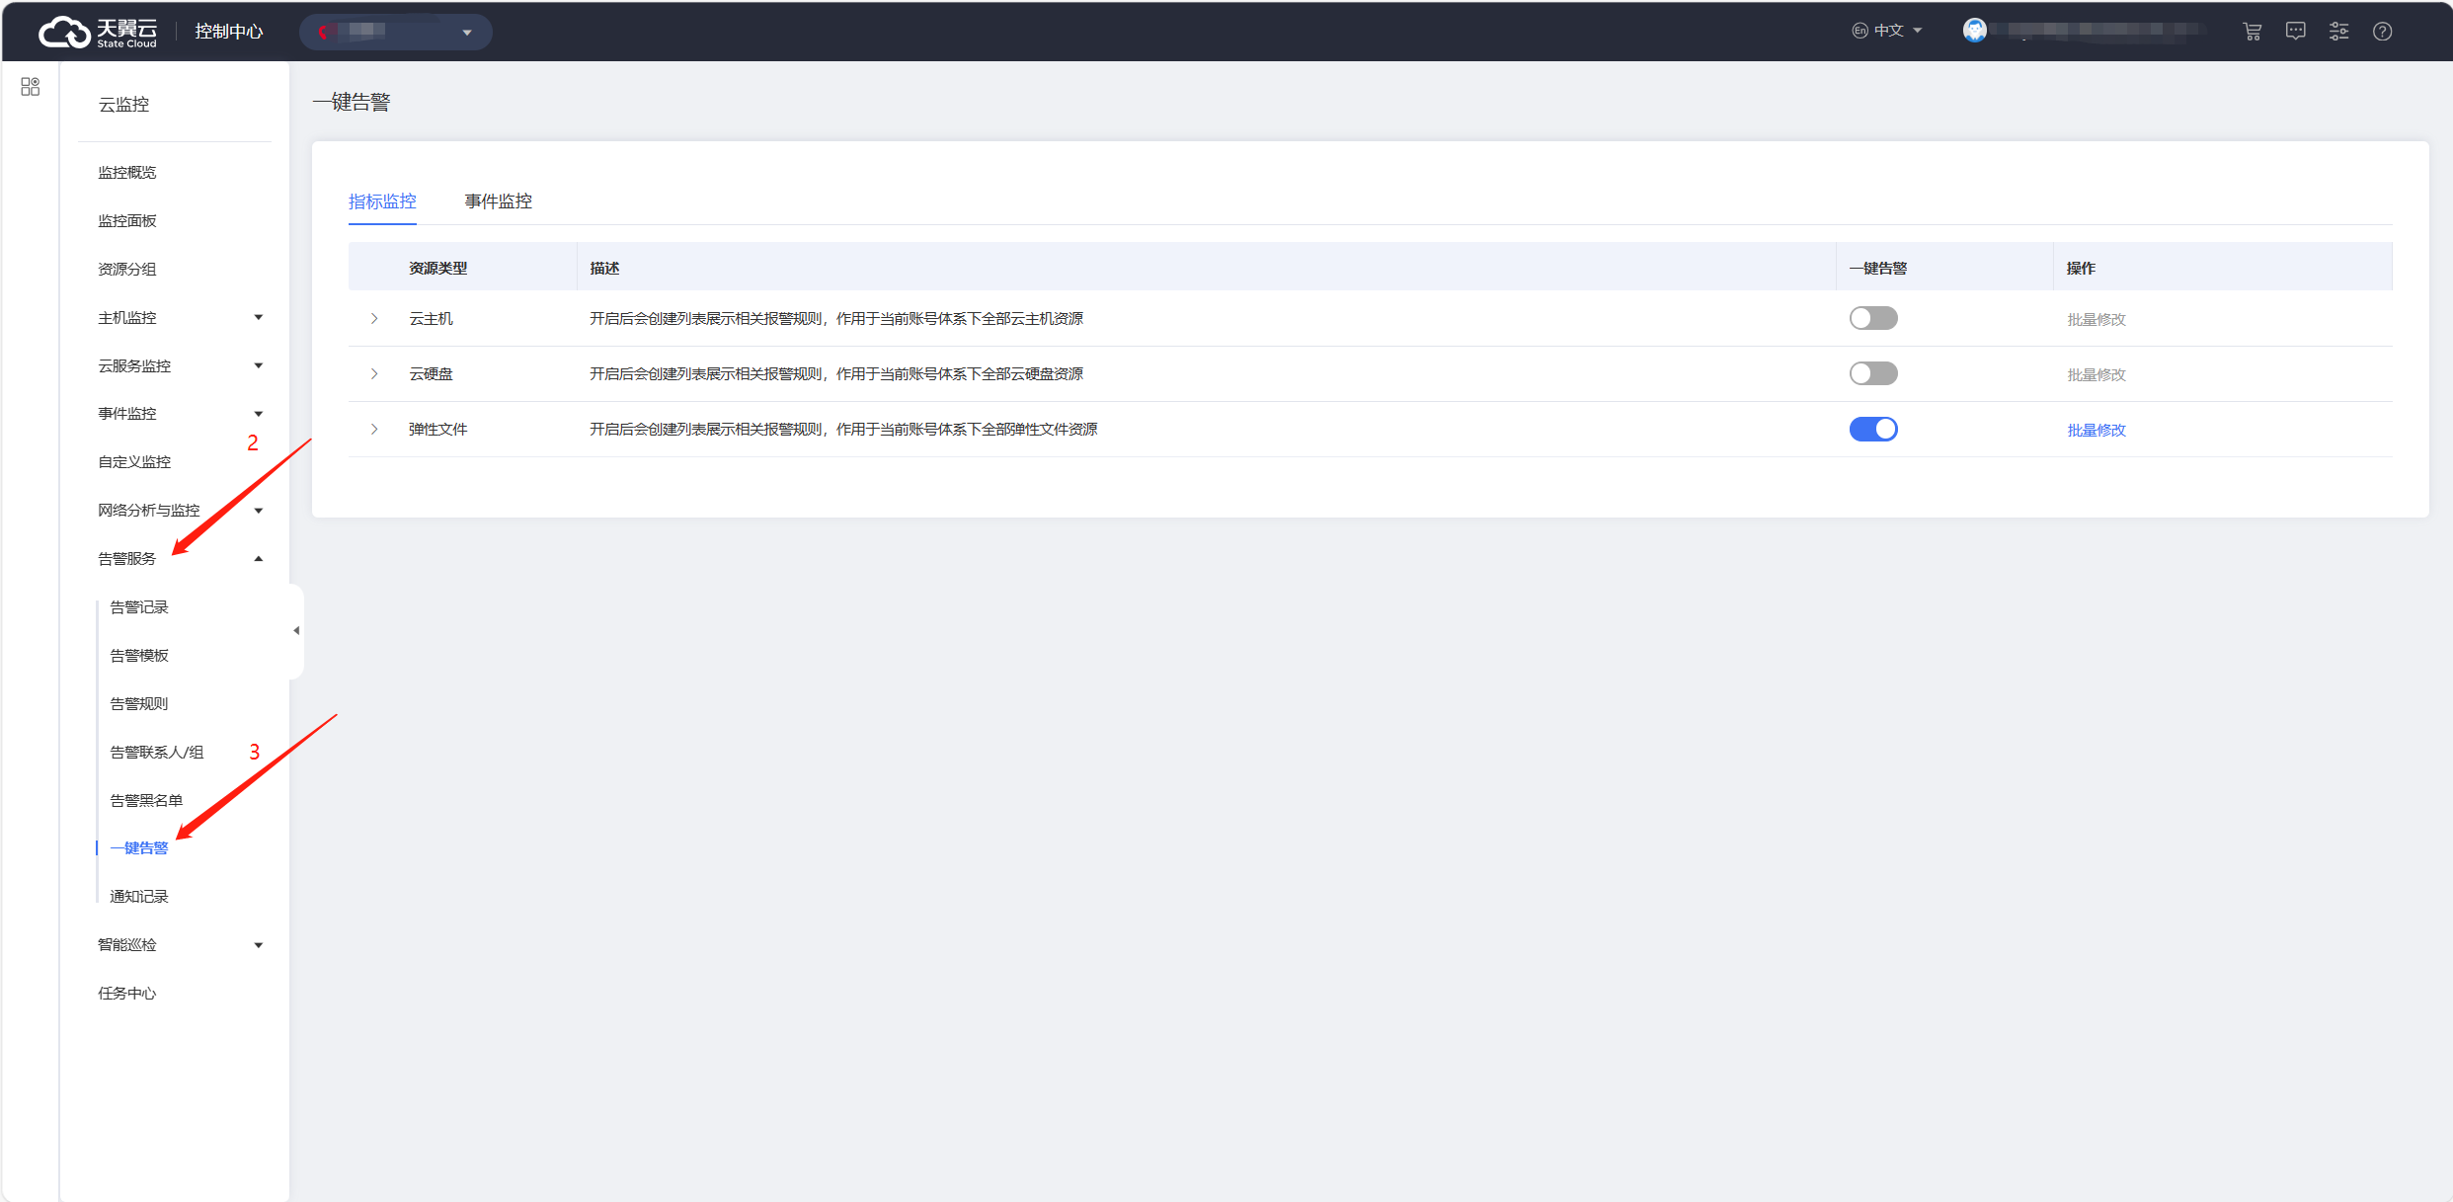Switch to the 事件监控 tab
The width and height of the screenshot is (2453, 1202).
coord(498,201)
